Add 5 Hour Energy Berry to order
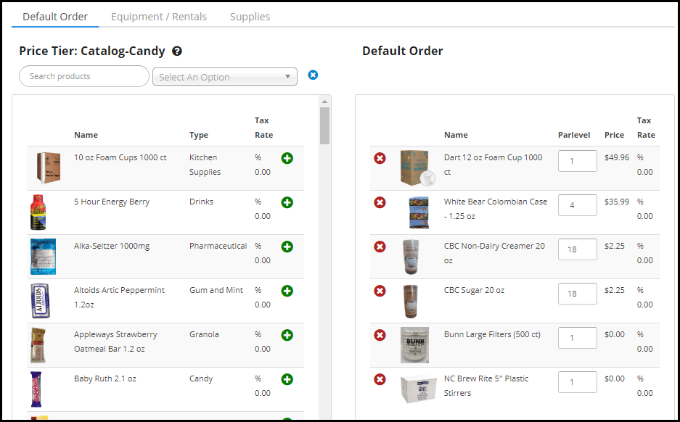This screenshot has height=422, width=680. (x=287, y=203)
